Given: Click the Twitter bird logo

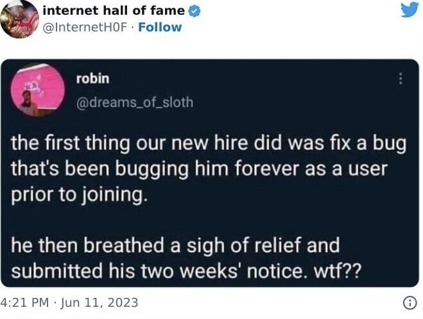Looking at the screenshot, I should (x=410, y=10).
